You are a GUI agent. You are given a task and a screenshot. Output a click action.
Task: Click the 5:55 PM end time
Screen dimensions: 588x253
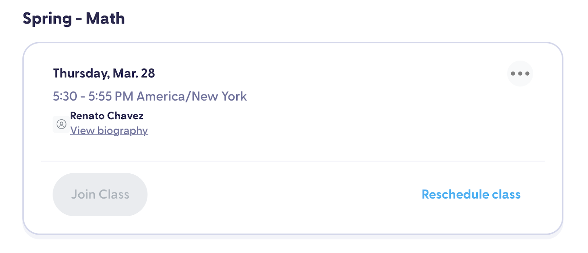(111, 96)
